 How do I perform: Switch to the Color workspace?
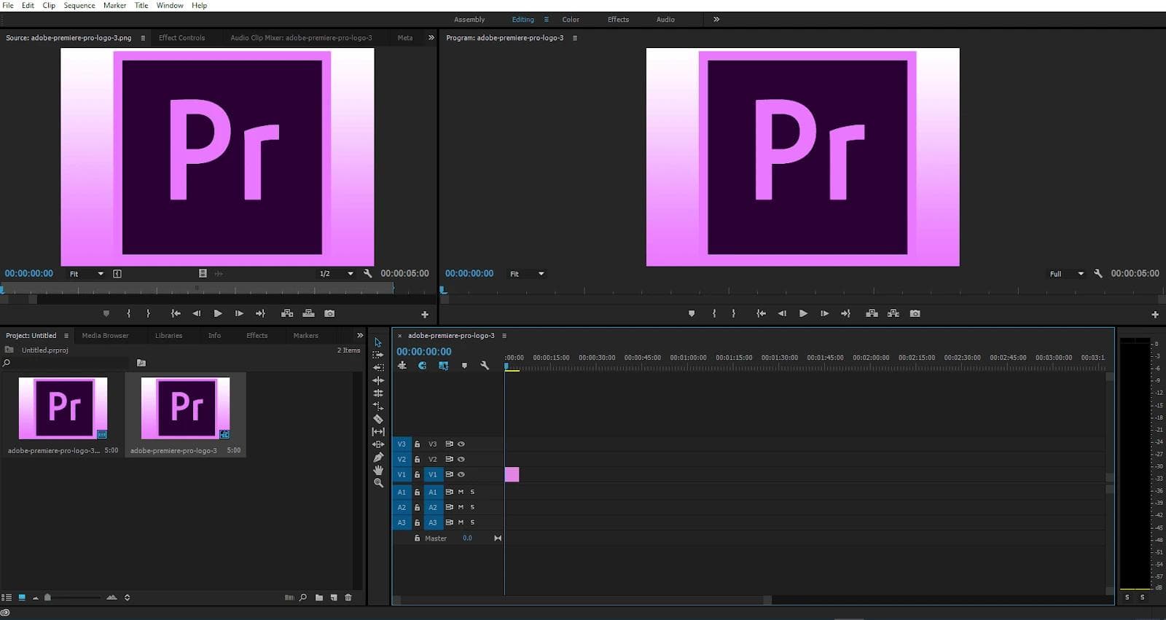[571, 20]
